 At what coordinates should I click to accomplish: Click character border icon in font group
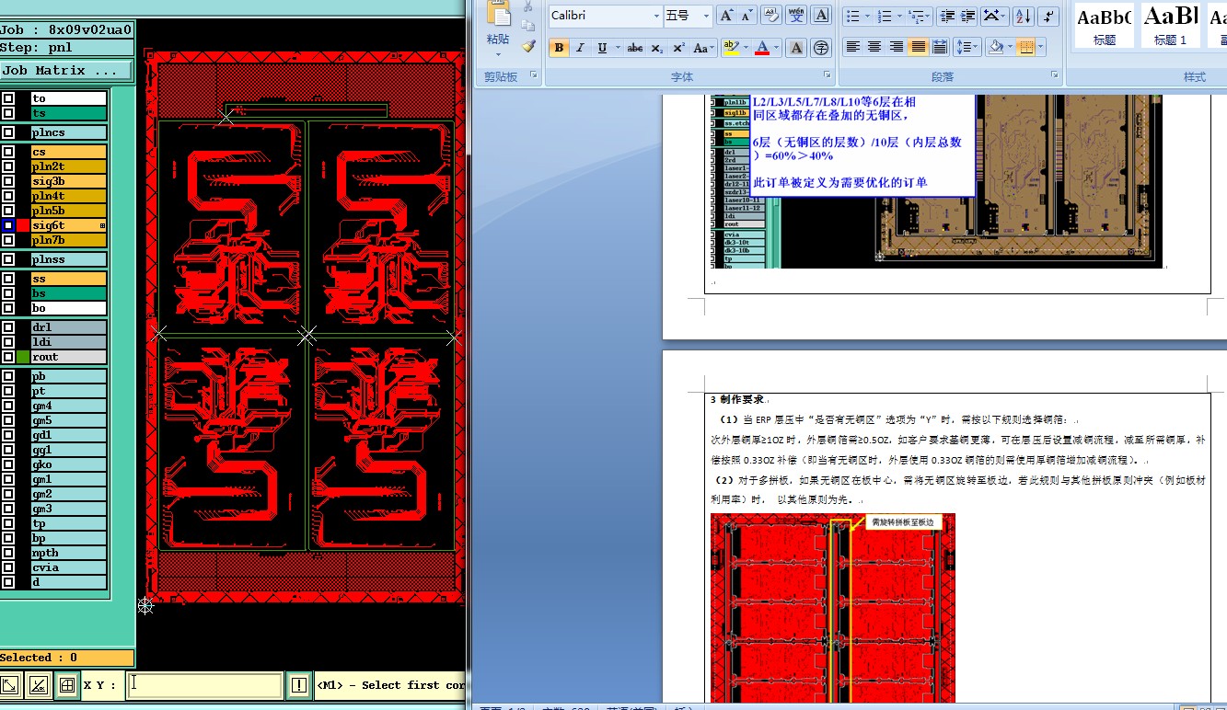(x=822, y=16)
